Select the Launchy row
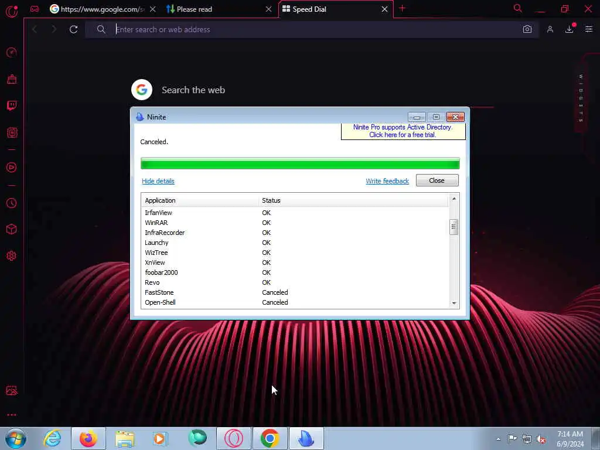The width and height of the screenshot is (600, 450). click(x=295, y=243)
